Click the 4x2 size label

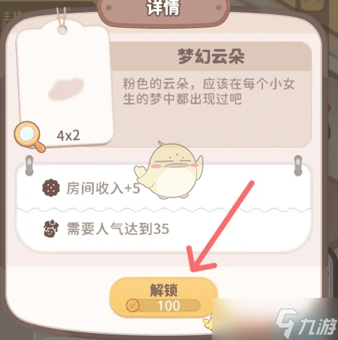coord(69,135)
